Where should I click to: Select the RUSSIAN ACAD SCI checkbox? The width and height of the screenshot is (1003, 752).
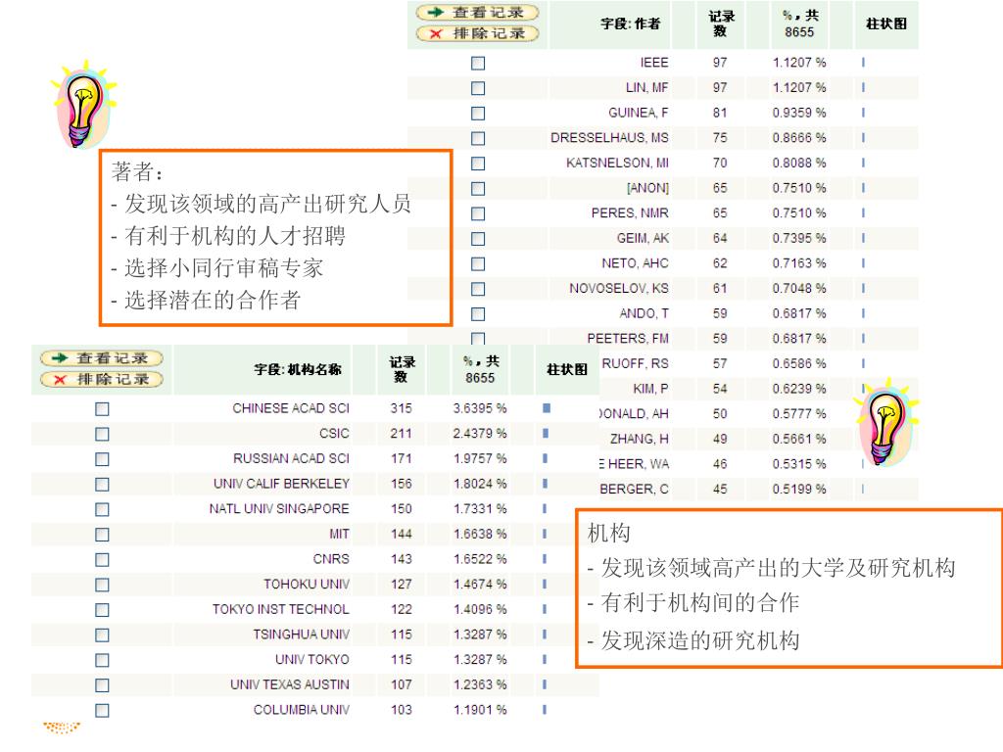click(102, 459)
